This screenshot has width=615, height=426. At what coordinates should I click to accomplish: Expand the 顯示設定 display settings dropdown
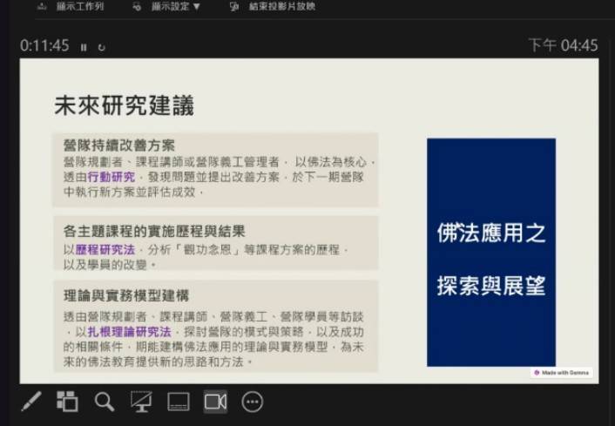(x=168, y=7)
